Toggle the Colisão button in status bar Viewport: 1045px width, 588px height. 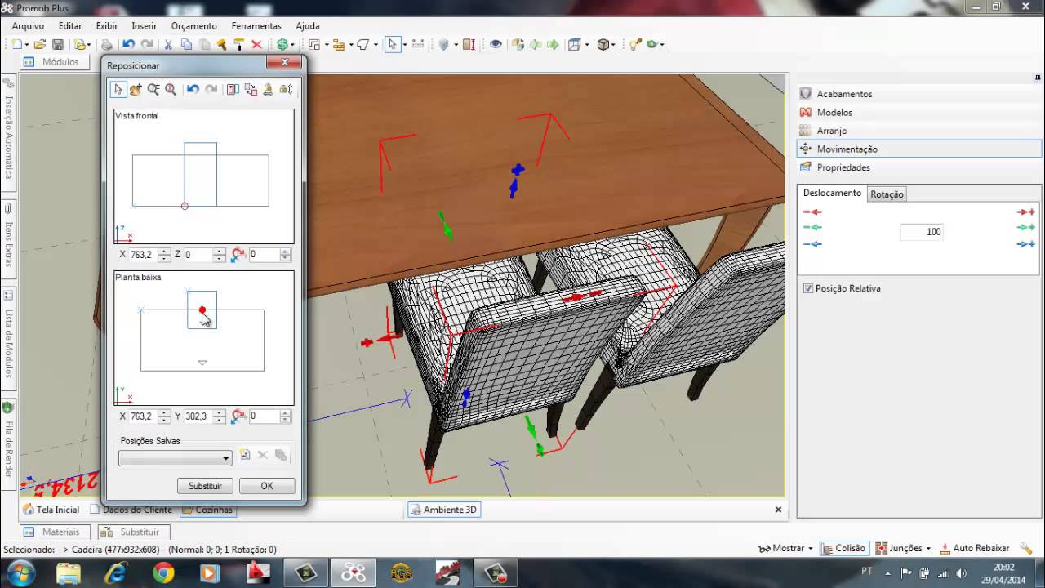[844, 549]
